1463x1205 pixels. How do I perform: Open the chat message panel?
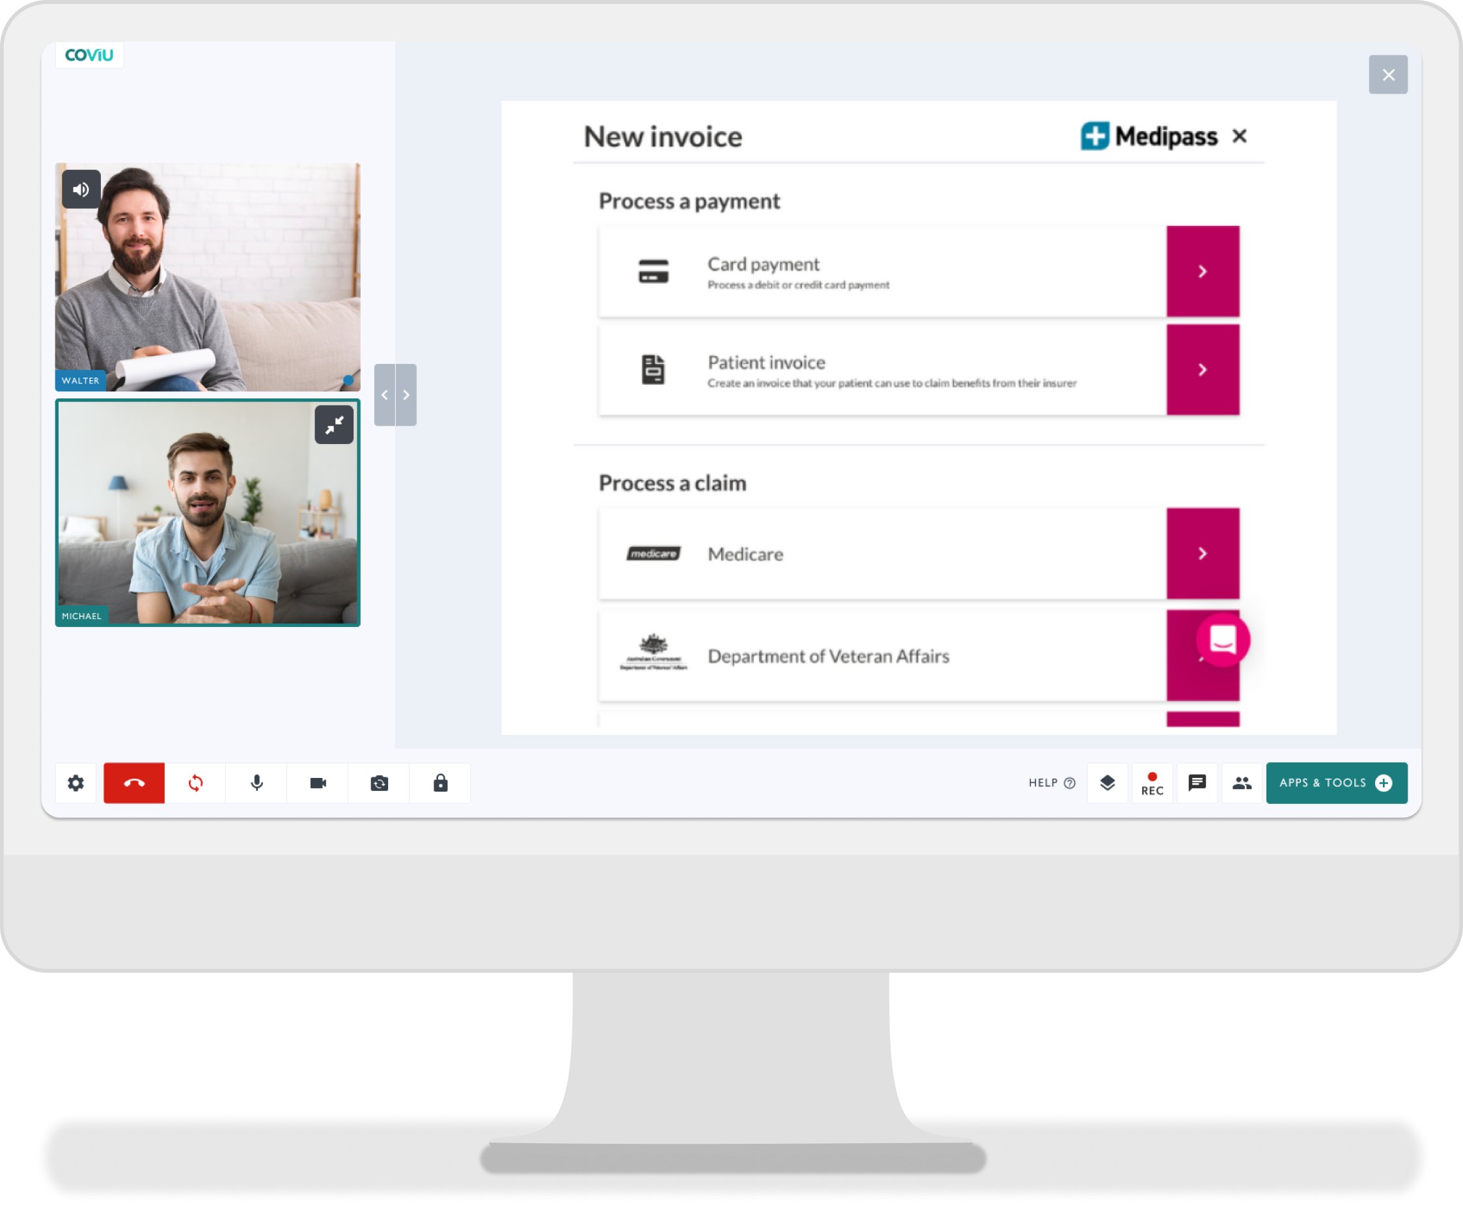[1197, 783]
